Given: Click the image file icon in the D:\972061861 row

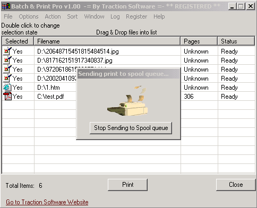Looking at the screenshot, I should point(7,69).
